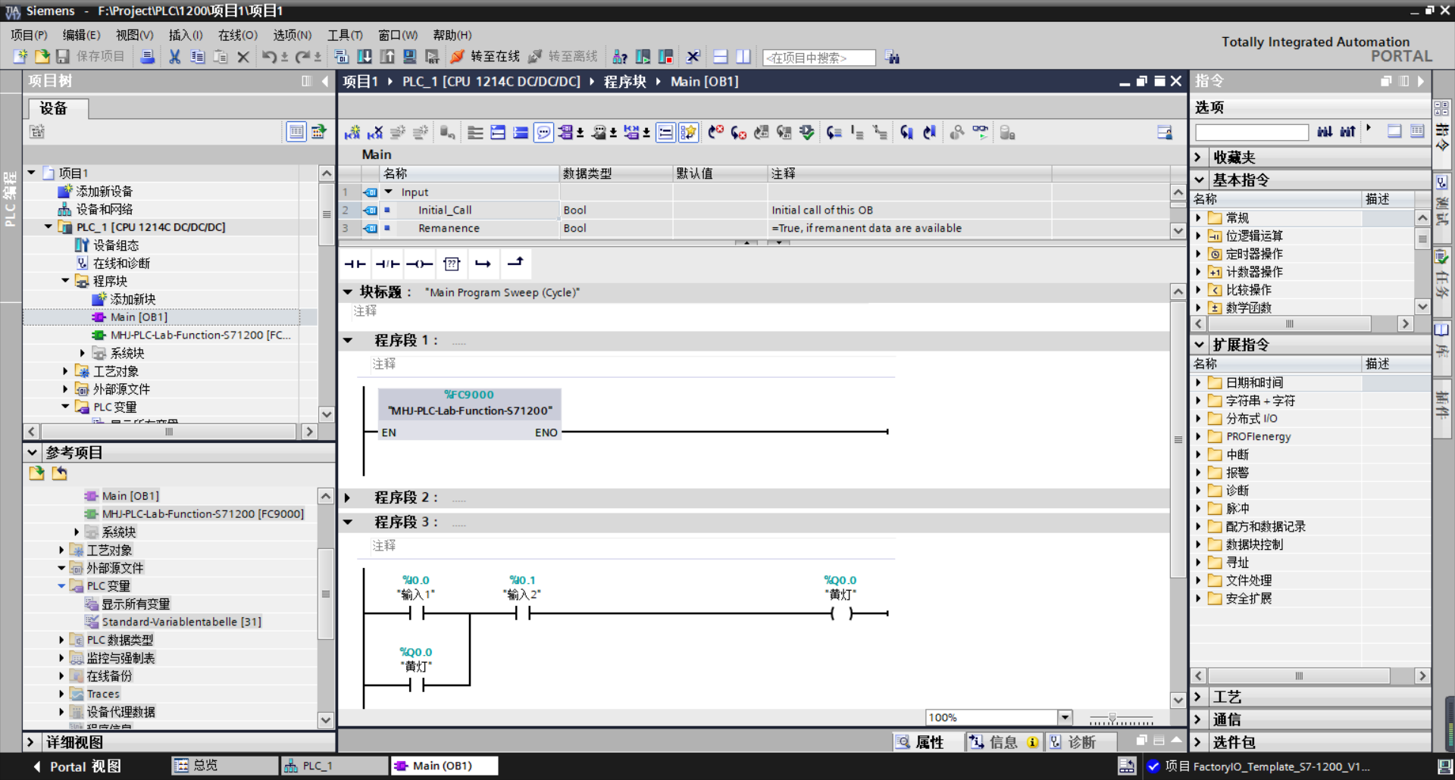This screenshot has height=780, width=1455.
Task: Open a branch in the ladder network
Action: pyautogui.click(x=484, y=264)
